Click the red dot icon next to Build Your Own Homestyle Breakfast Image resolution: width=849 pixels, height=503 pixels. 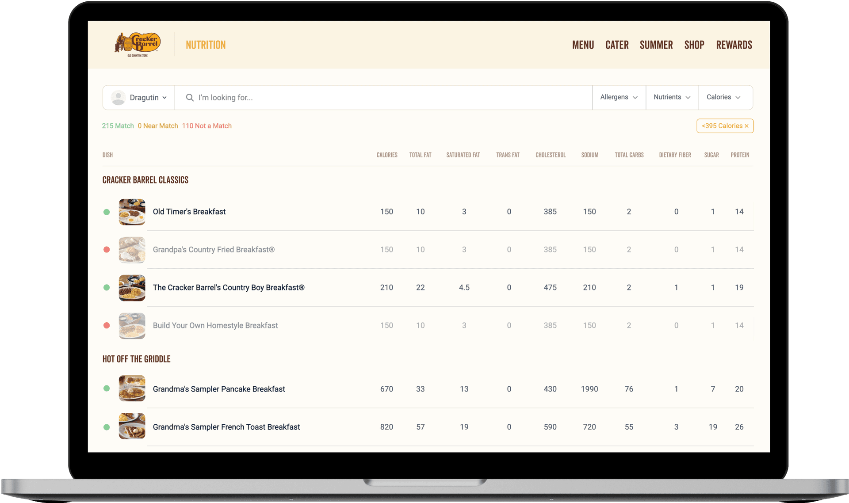pyautogui.click(x=107, y=326)
